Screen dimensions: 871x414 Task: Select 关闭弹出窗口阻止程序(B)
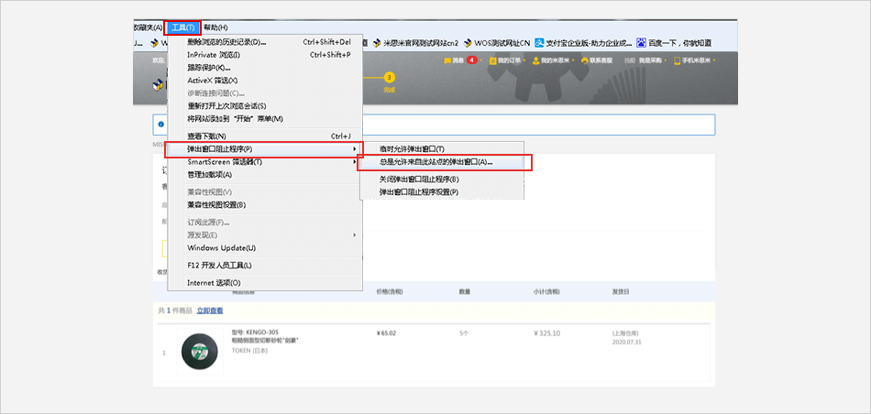(419, 180)
